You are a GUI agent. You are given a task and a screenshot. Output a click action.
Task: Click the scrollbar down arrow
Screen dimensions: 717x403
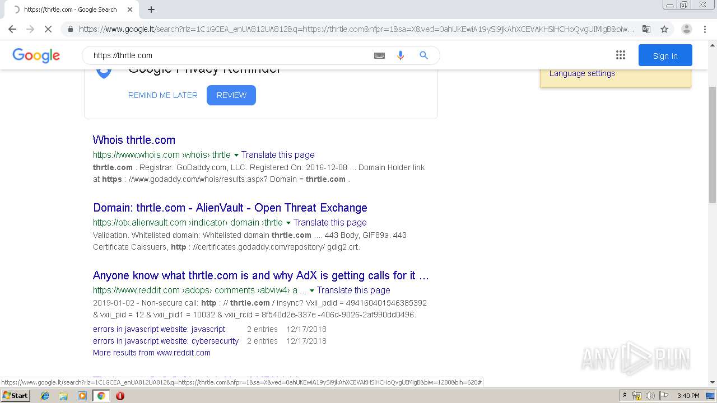712,382
